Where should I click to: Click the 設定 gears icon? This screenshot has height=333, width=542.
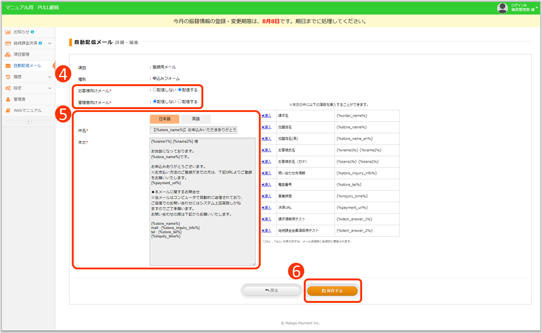click(x=8, y=88)
